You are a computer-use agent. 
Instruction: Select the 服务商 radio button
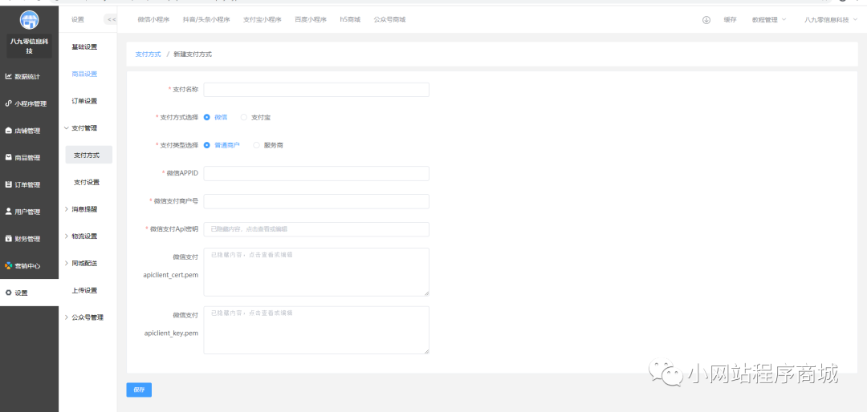256,145
